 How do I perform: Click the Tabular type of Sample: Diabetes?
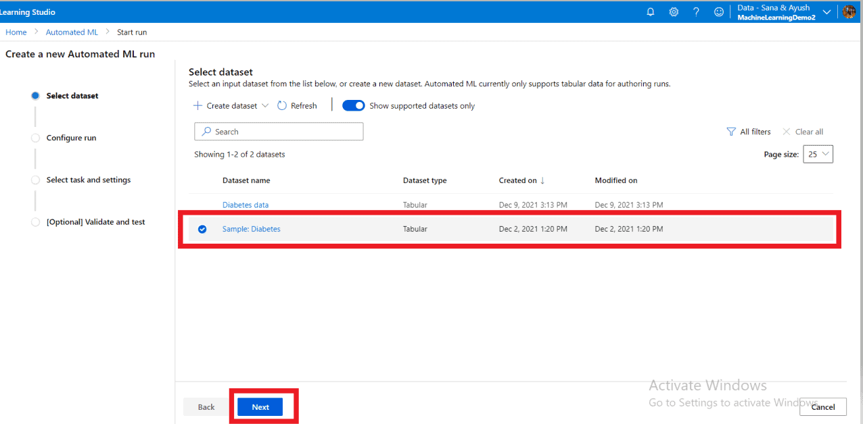[415, 229]
